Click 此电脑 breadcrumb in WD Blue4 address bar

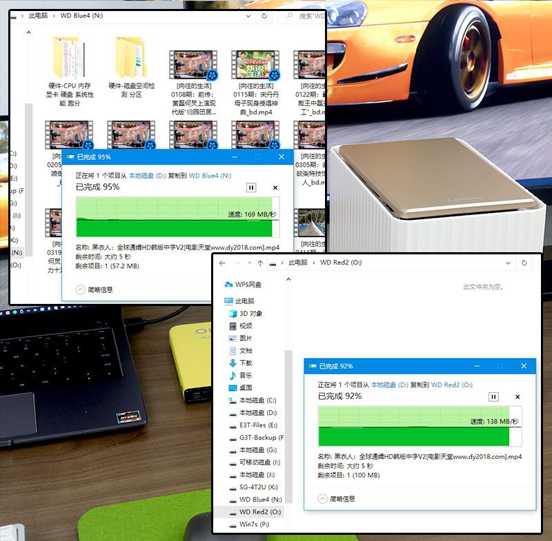[38, 16]
